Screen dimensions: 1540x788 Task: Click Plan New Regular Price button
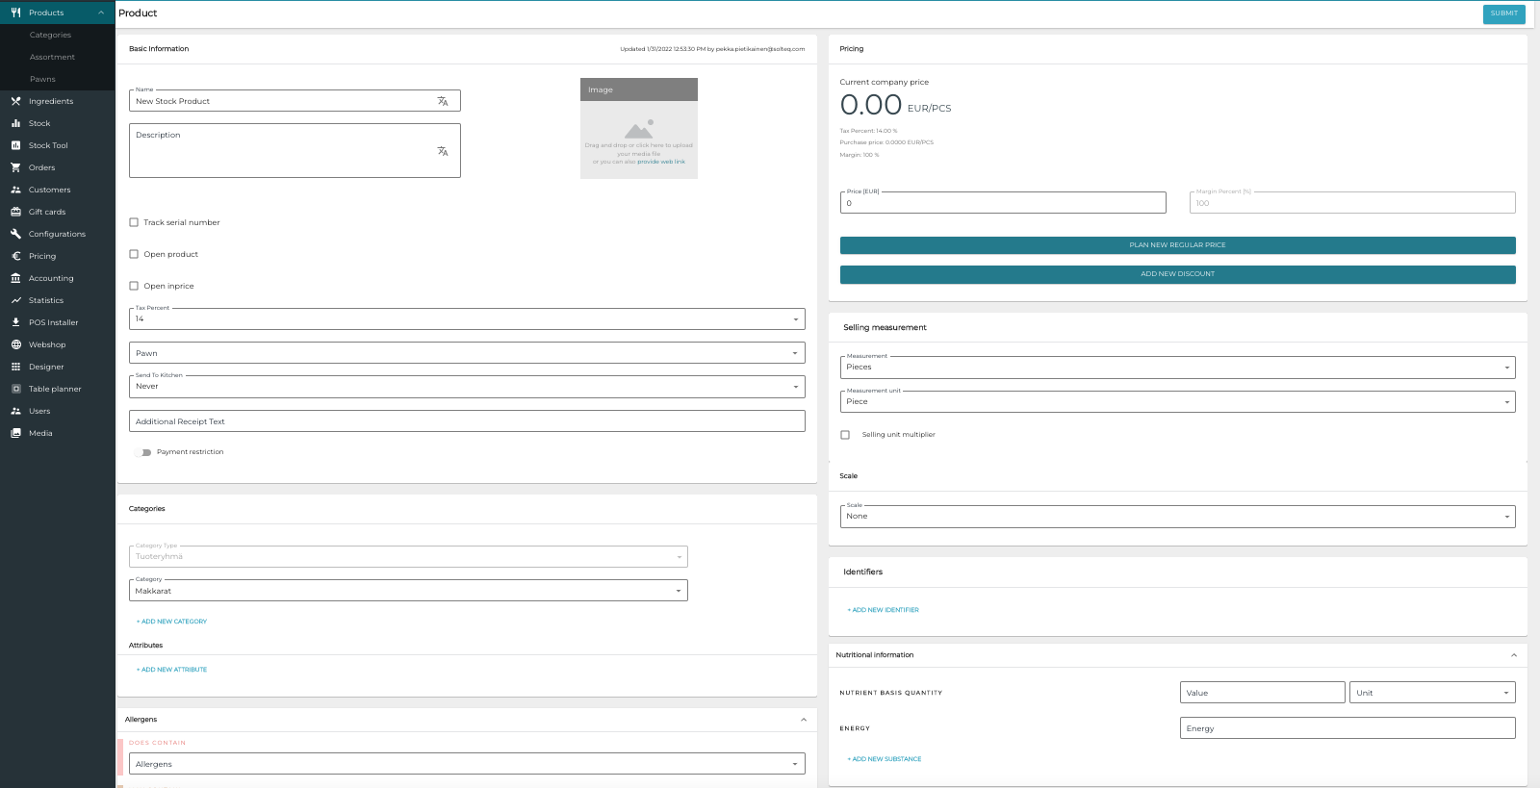click(x=1177, y=245)
